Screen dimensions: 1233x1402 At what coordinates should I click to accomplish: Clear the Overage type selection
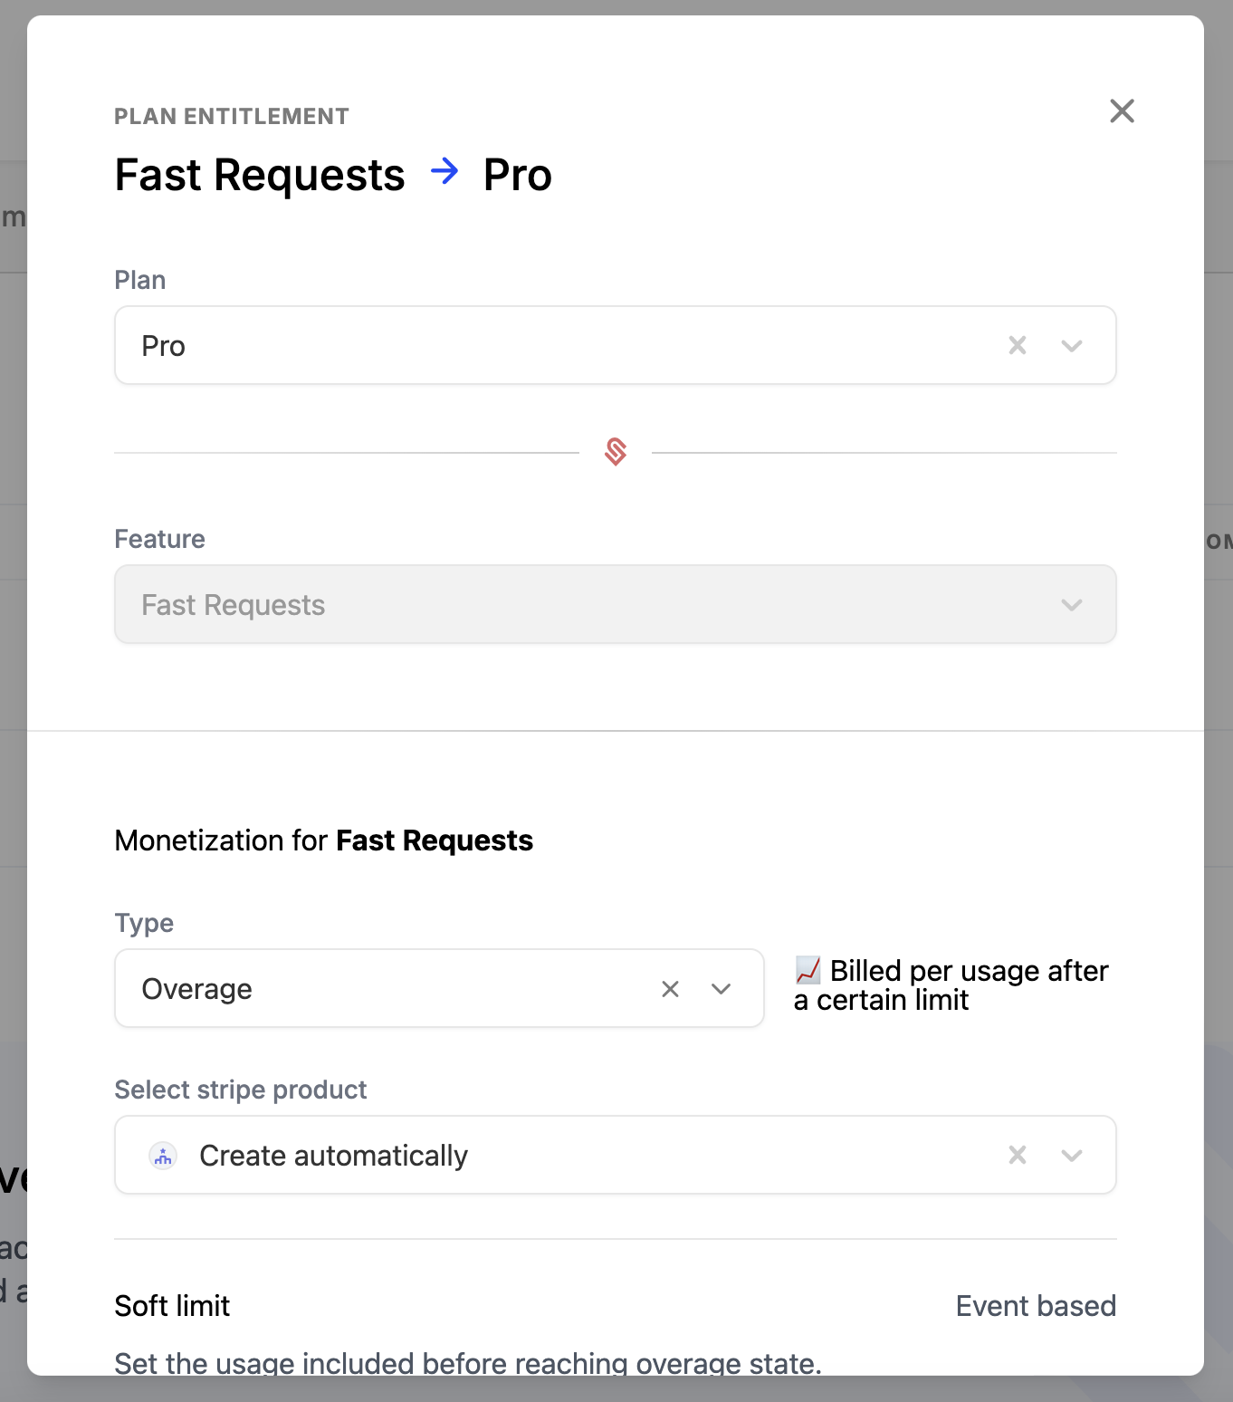tap(670, 989)
